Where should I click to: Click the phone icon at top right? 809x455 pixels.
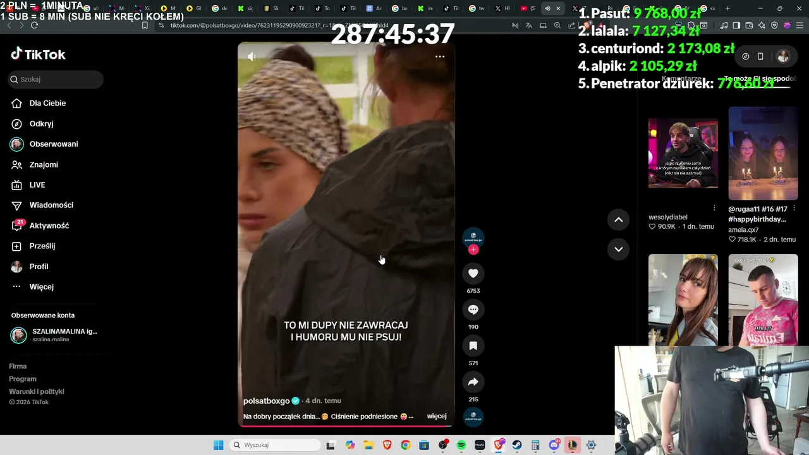click(760, 56)
